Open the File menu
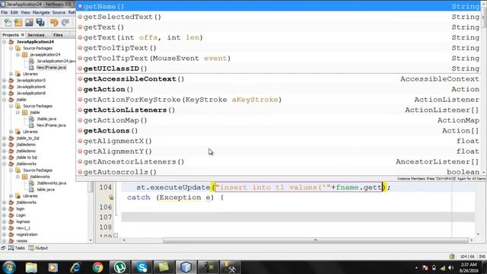487x274 pixels. (5, 12)
